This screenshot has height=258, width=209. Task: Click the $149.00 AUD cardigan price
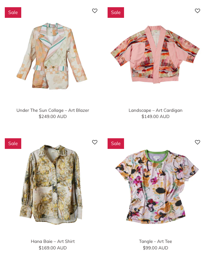pyautogui.click(x=156, y=117)
